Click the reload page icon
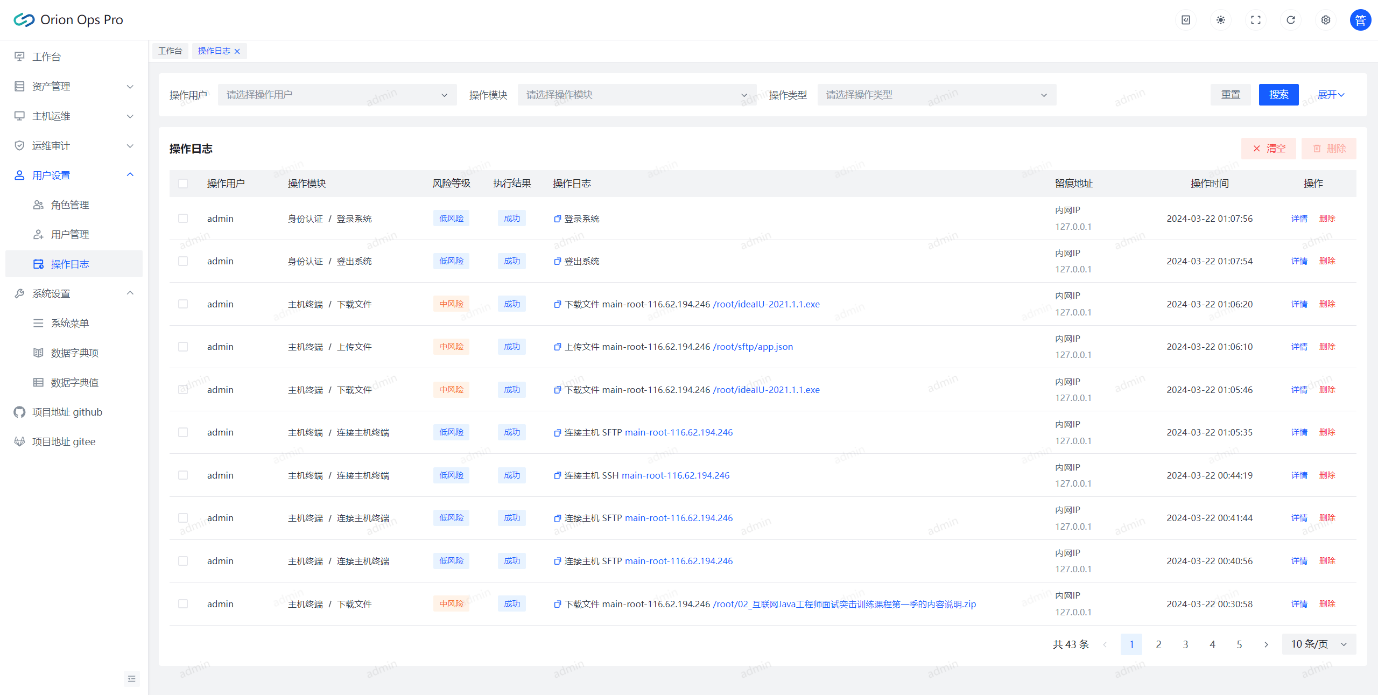 tap(1290, 20)
